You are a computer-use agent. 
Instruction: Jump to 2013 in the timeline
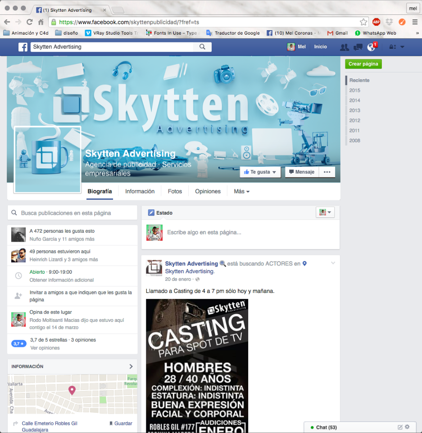(x=354, y=110)
